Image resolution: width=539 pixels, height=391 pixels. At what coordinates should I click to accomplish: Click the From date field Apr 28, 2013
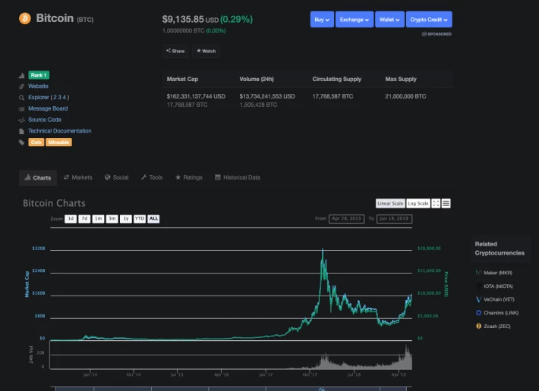coord(346,219)
